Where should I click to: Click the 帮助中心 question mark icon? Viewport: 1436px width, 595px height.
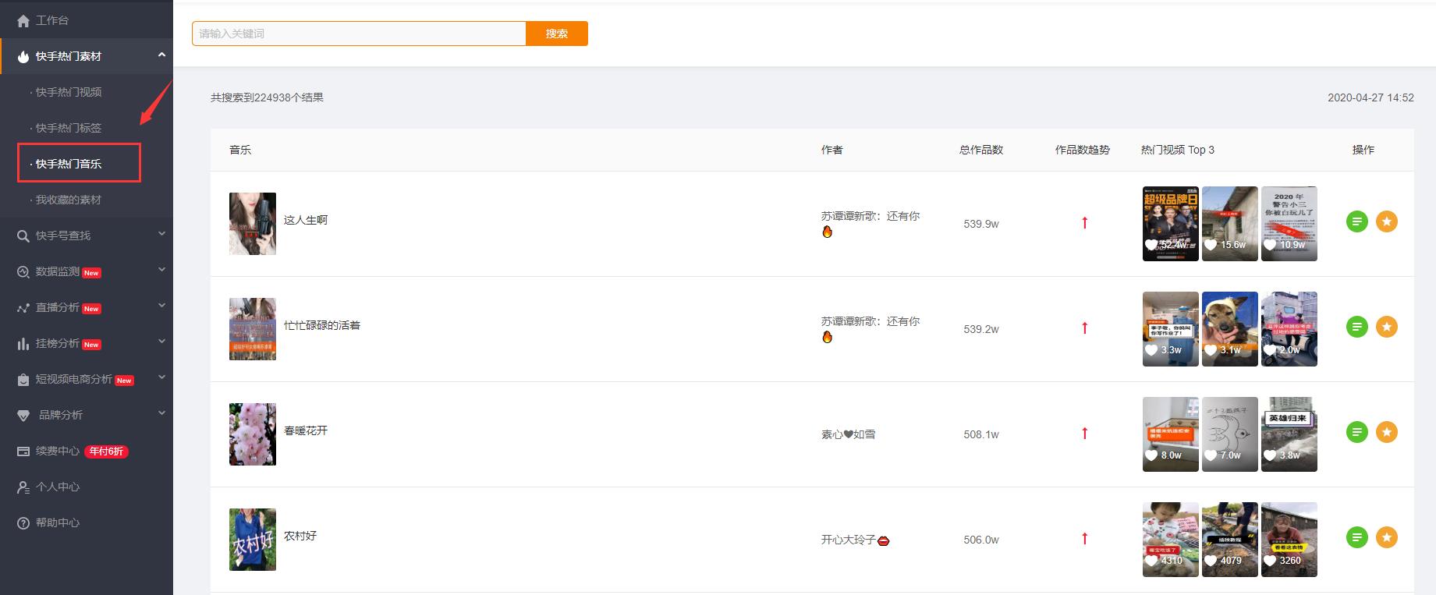tap(23, 523)
